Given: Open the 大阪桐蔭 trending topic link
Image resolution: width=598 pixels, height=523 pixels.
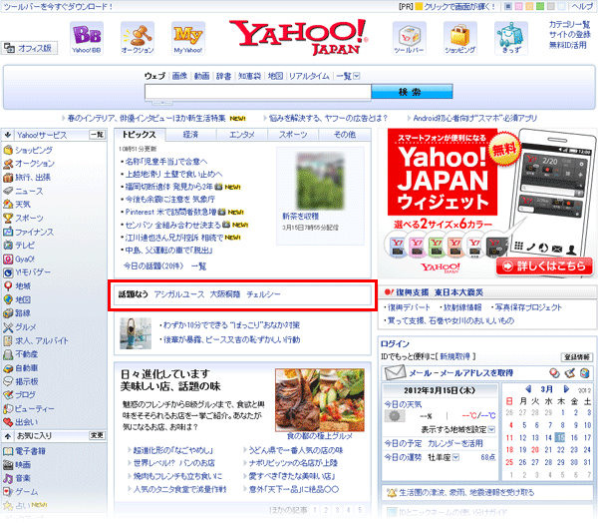Looking at the screenshot, I should point(225,294).
